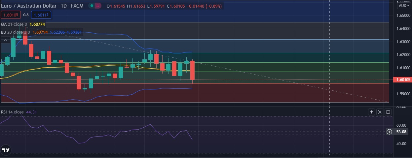Delete the RSI pane with X
The width and height of the screenshot is (412, 158).
coord(380,112)
